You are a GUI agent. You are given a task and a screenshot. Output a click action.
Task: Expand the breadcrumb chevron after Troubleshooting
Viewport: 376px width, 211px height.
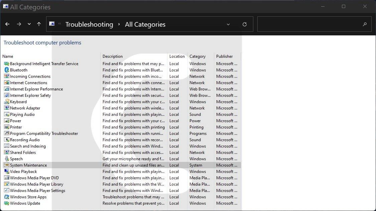click(119, 24)
